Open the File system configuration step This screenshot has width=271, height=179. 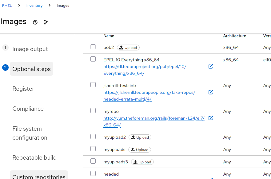(x=30, y=133)
